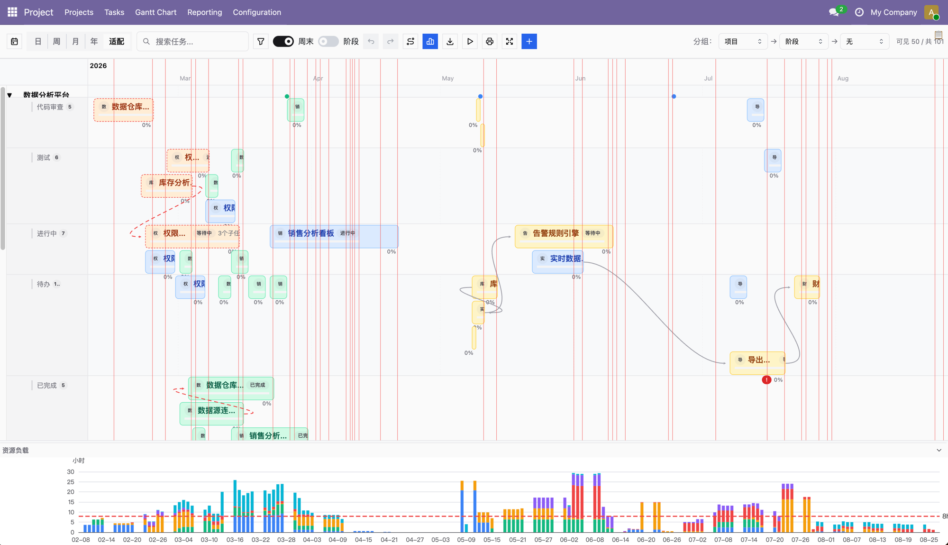
Task: Click the blue add task plus button
Action: [529, 42]
